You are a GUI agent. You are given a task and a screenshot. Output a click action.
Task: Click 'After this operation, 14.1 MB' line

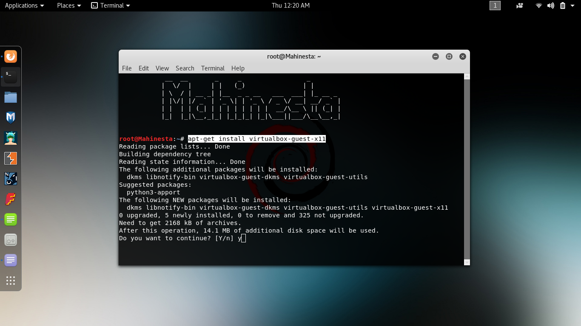click(x=249, y=230)
